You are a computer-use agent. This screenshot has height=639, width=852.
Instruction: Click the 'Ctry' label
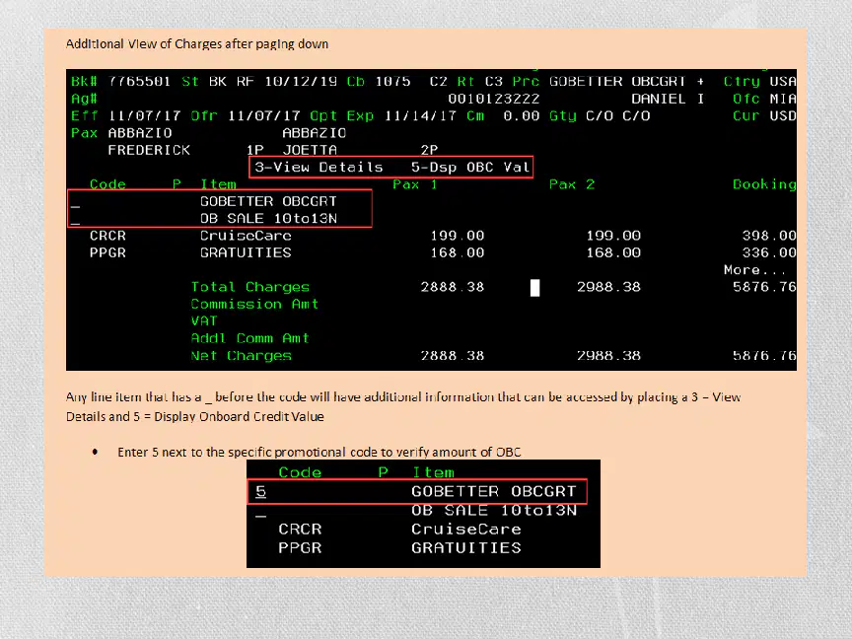click(742, 82)
